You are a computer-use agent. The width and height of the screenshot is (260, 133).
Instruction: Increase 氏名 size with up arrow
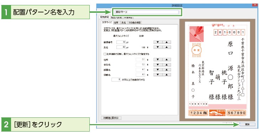point(166,47)
